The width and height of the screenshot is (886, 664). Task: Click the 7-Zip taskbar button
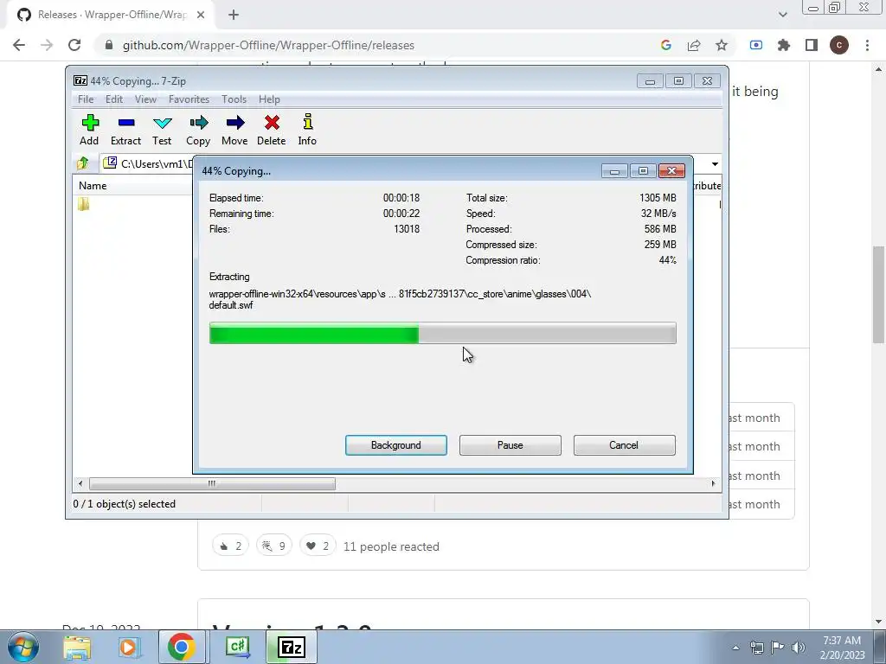tap(292, 647)
